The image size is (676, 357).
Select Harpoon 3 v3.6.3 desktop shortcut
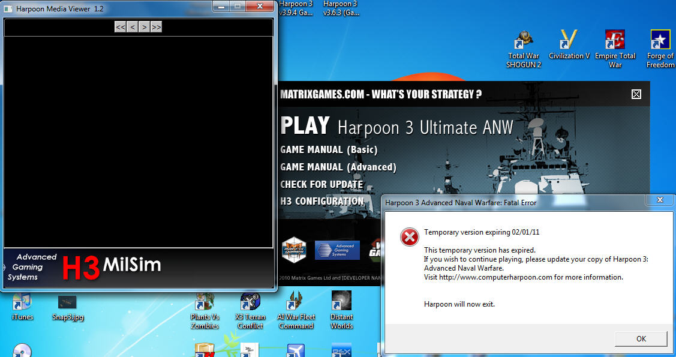click(341, 8)
